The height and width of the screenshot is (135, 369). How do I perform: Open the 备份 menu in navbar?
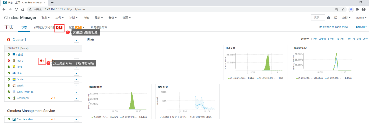click(x=113, y=17)
